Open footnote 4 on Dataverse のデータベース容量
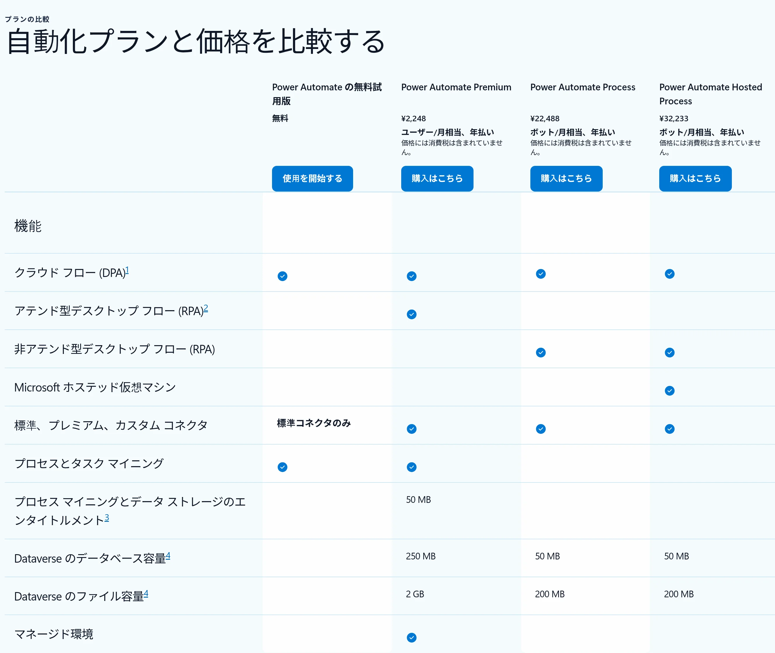The height and width of the screenshot is (653, 775). (168, 556)
